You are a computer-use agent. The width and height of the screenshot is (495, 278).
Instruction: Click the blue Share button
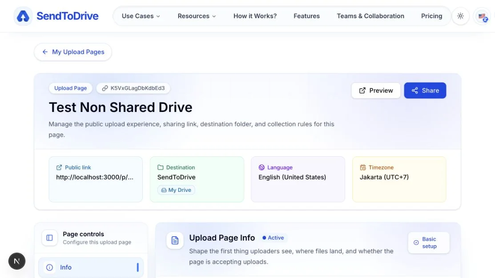click(x=425, y=91)
